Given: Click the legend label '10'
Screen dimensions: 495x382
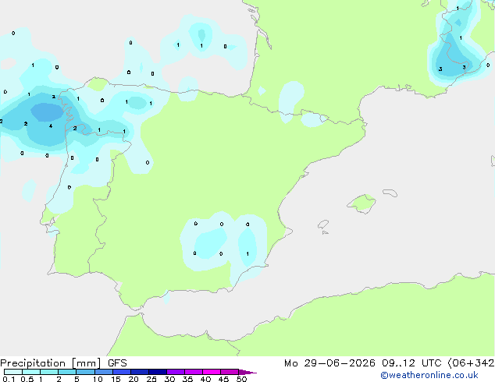Looking at the screenshot, I should [x=98, y=379].
